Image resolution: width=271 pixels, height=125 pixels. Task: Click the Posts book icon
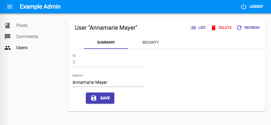(8, 26)
